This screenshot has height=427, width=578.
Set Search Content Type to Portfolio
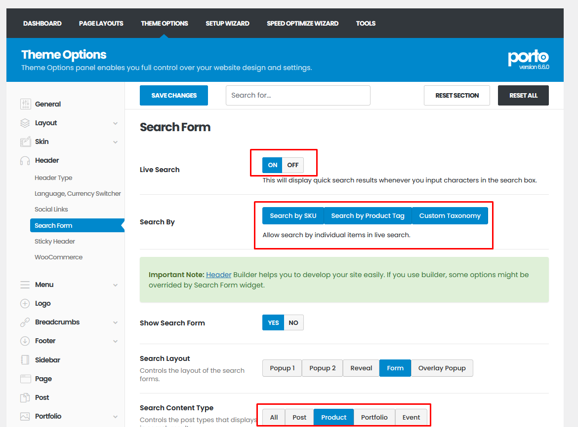click(374, 418)
